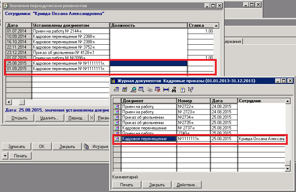The width and height of the screenshot is (296, 192).
Task: Click the История button
Action: pyautogui.click(x=96, y=147)
